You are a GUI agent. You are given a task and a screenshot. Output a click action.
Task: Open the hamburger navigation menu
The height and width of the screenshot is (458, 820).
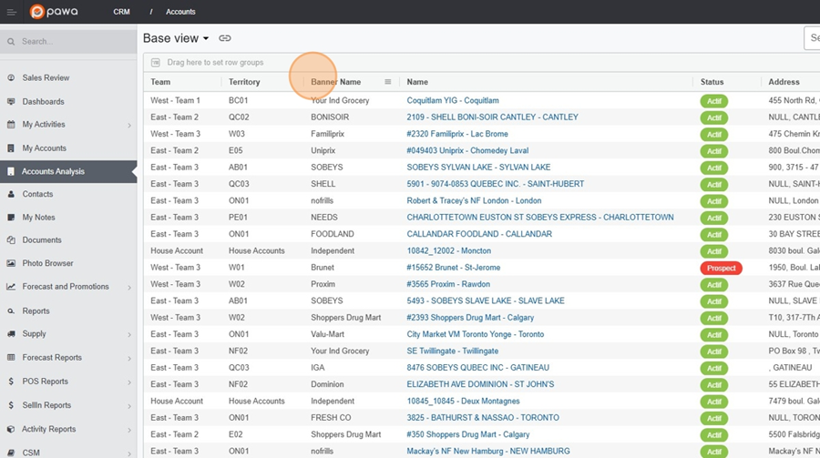click(12, 12)
